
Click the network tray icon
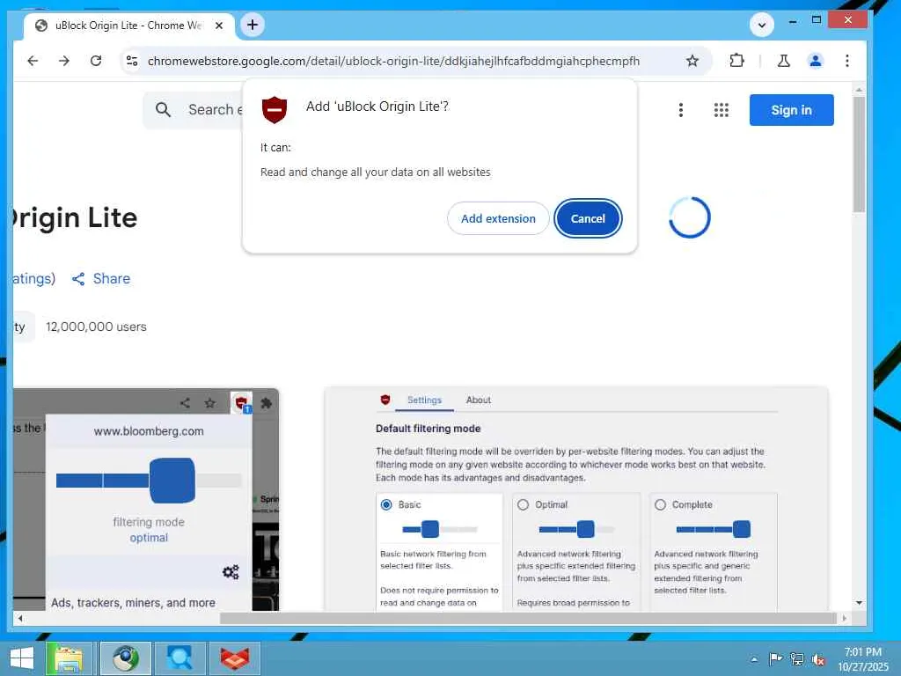click(x=796, y=658)
